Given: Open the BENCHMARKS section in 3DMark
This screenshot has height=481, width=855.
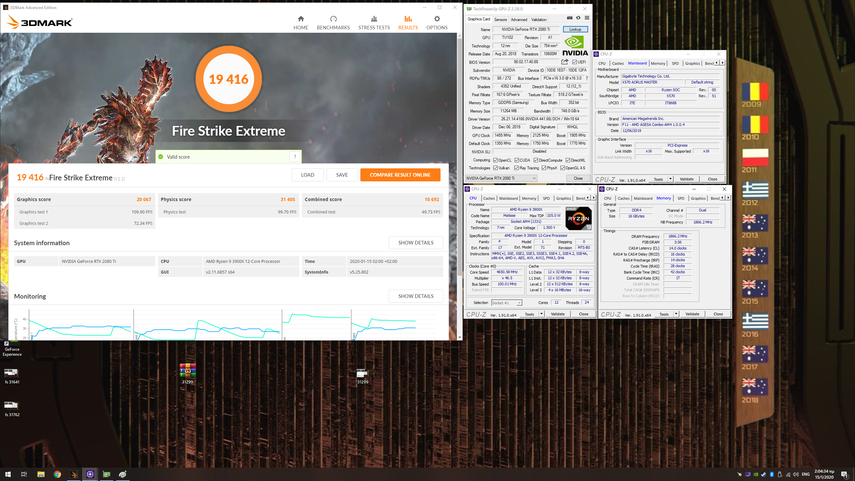Looking at the screenshot, I should [x=333, y=23].
